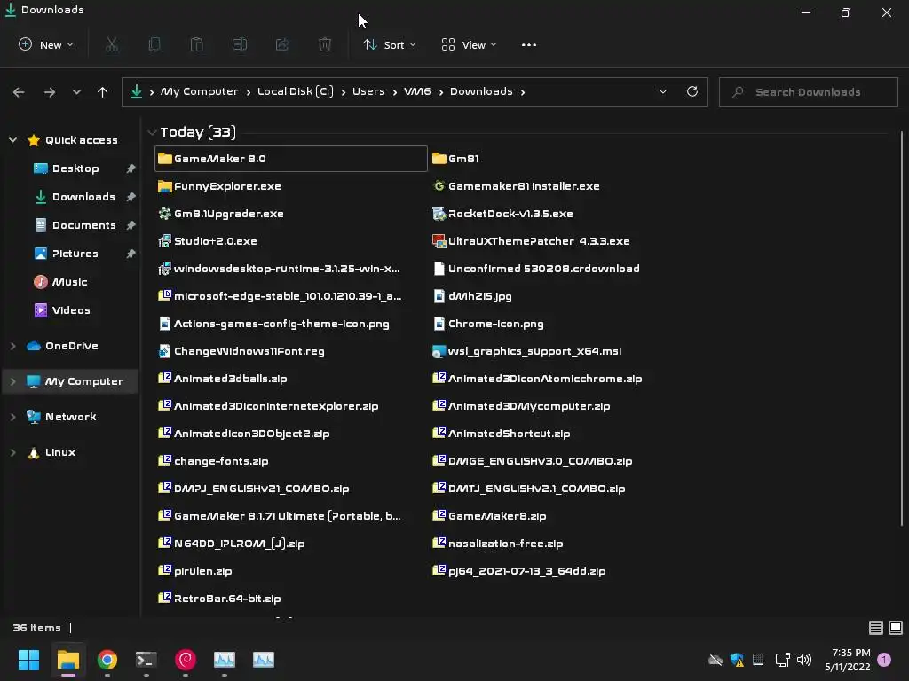Viewport: 909px width, 681px height.
Task: Click My Computer breadcrumb segment
Action: [199, 91]
